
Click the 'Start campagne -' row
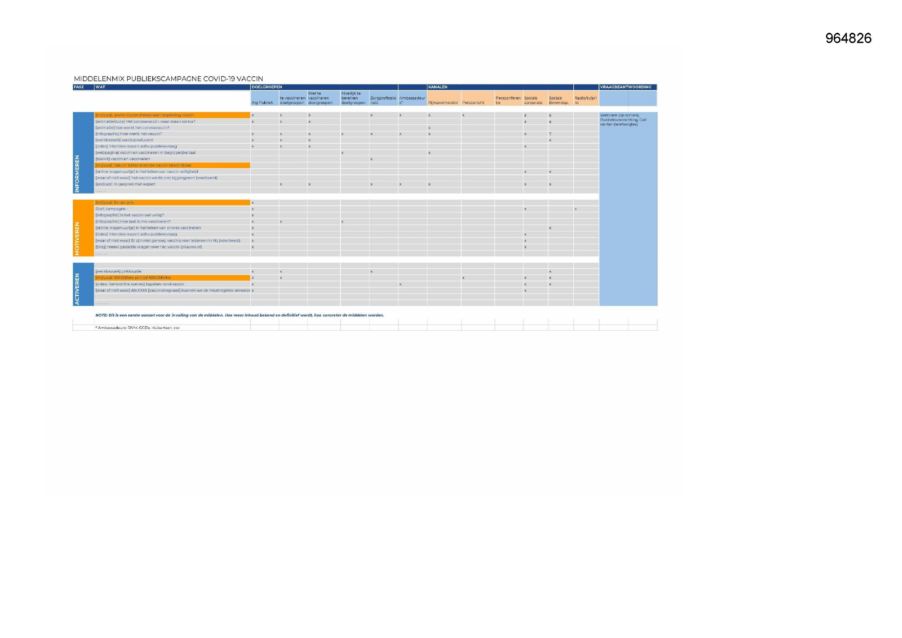(172, 209)
